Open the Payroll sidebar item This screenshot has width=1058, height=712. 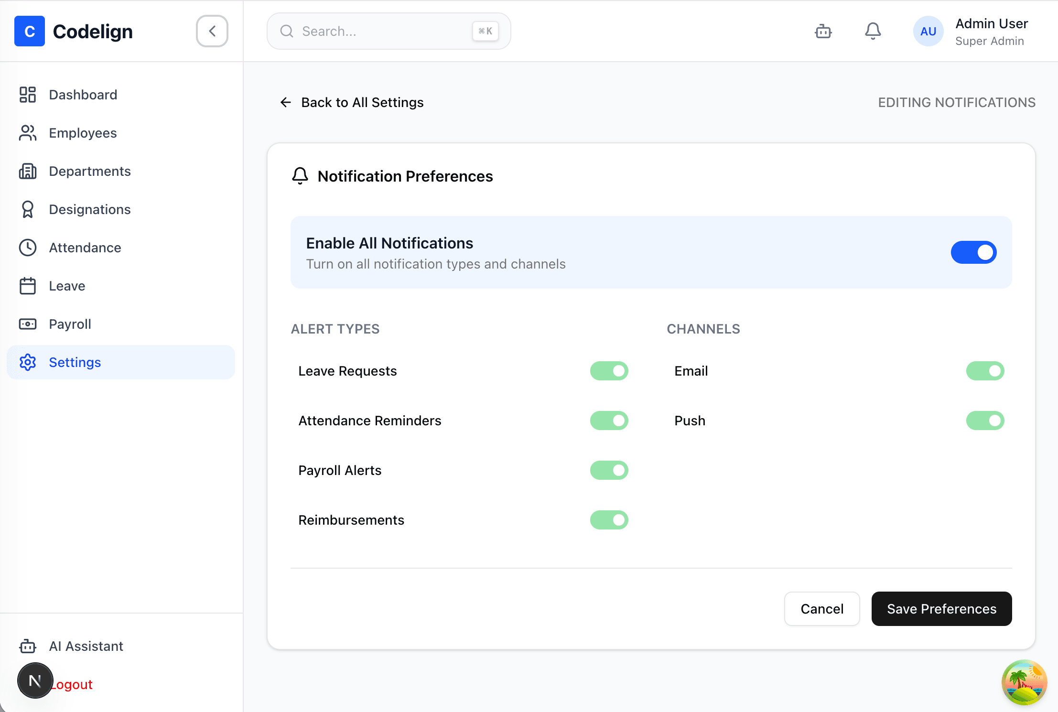tap(70, 324)
